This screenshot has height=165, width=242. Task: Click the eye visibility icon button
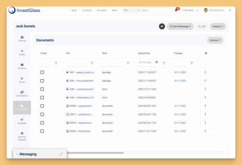tap(162, 26)
